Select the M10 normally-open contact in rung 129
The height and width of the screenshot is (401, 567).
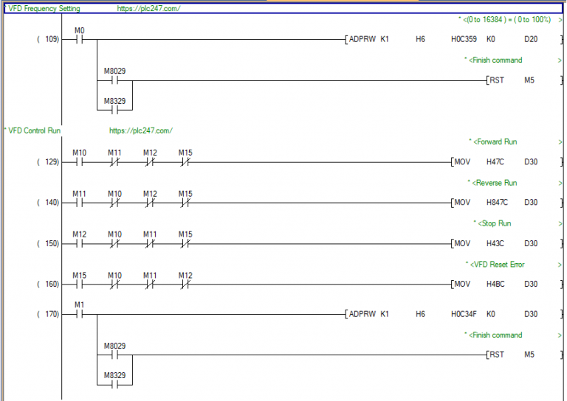point(79,162)
